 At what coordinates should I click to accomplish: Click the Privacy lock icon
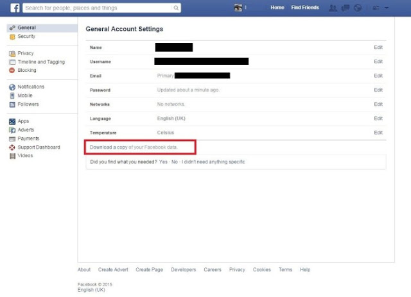click(12, 54)
